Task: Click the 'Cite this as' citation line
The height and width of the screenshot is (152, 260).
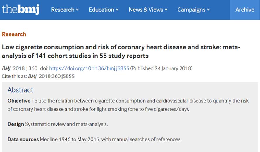Action: point(38,76)
